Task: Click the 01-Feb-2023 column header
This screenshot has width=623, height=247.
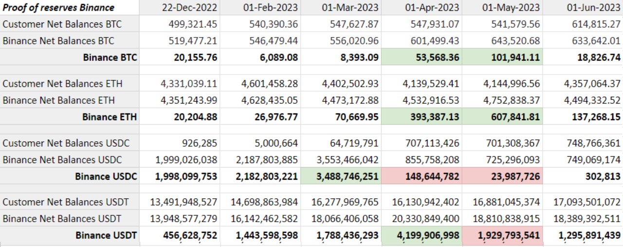Action: pos(260,8)
